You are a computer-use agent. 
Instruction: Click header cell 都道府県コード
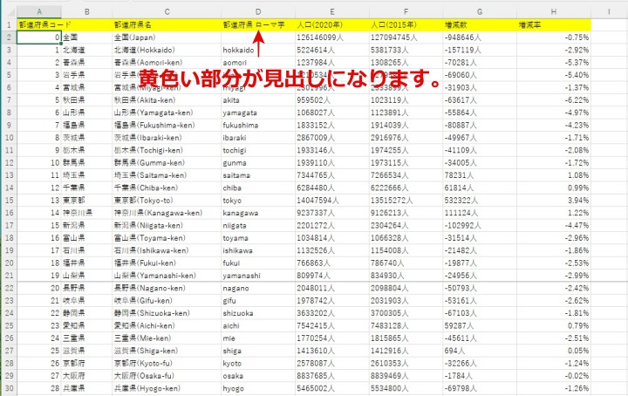point(39,24)
